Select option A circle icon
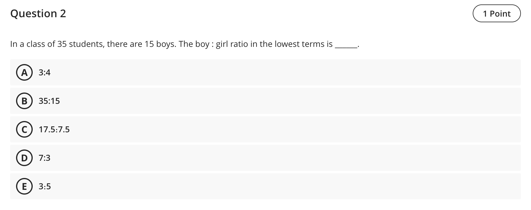Image resolution: width=531 pixels, height=210 pixels. [24, 72]
